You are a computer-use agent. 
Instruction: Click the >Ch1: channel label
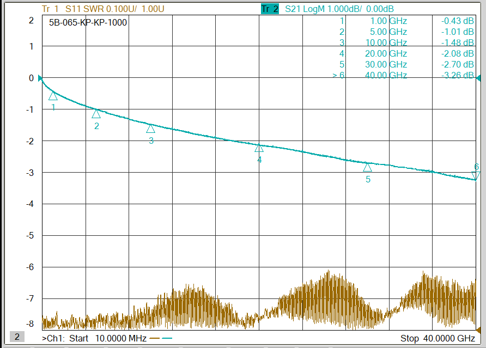(x=53, y=338)
